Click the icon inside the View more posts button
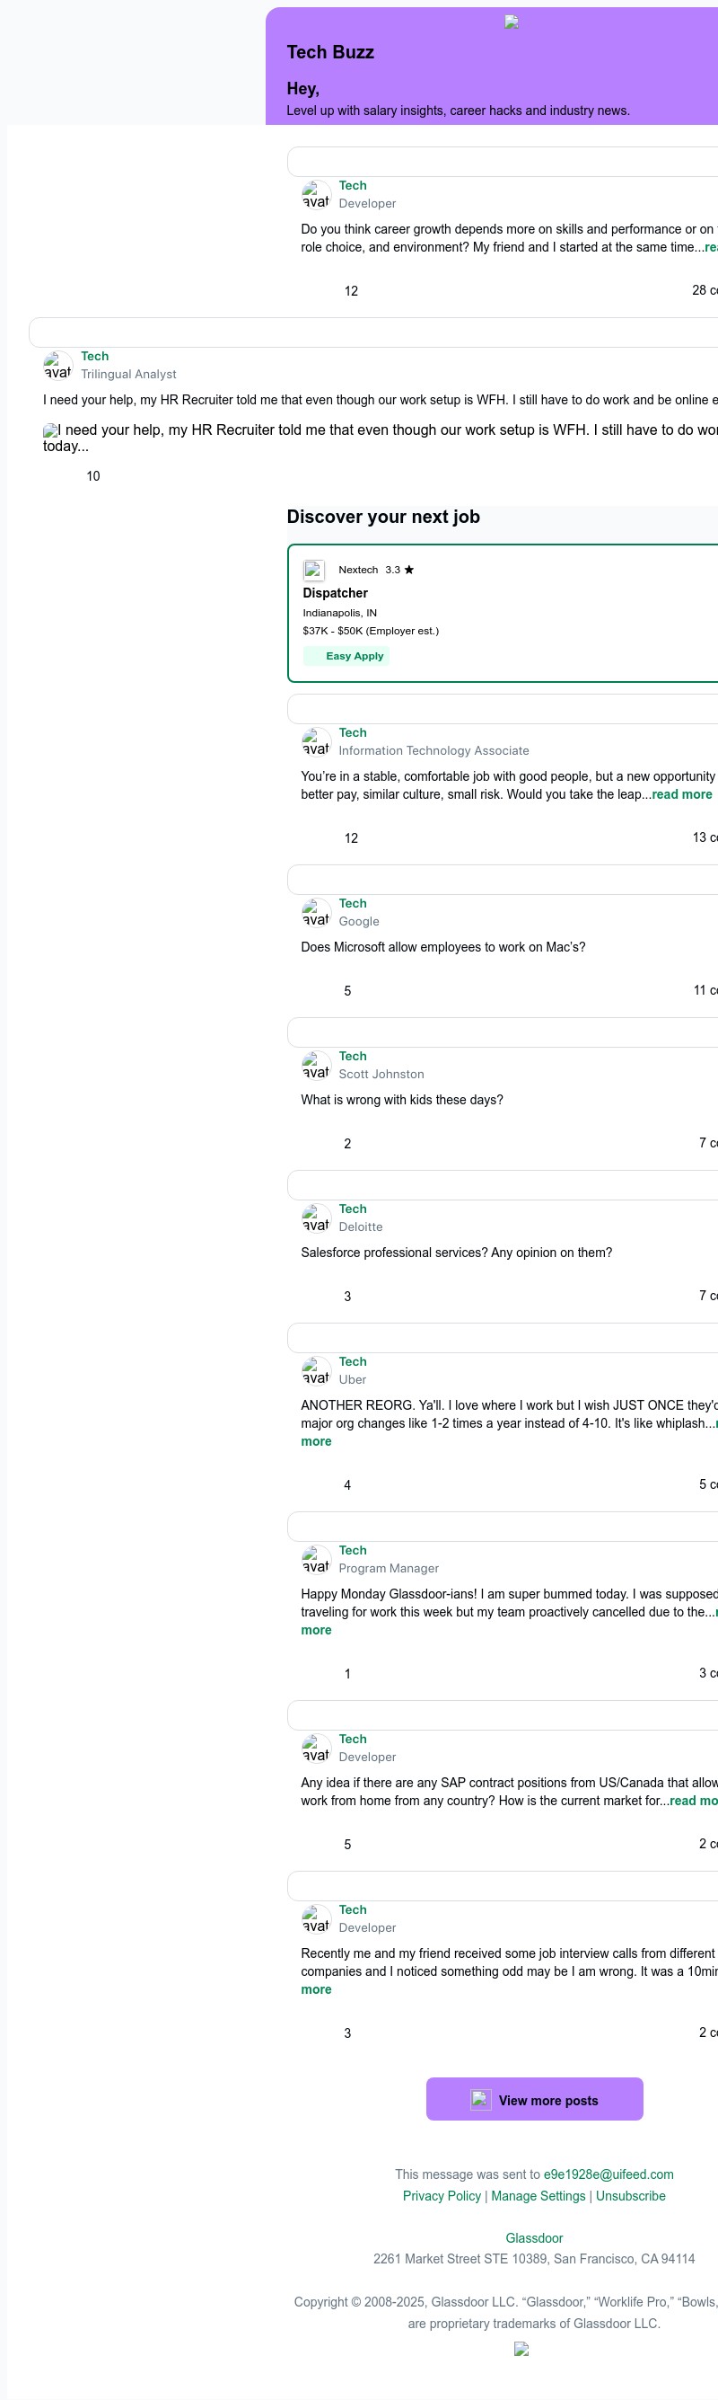The height and width of the screenshot is (2400, 718). [x=482, y=2100]
